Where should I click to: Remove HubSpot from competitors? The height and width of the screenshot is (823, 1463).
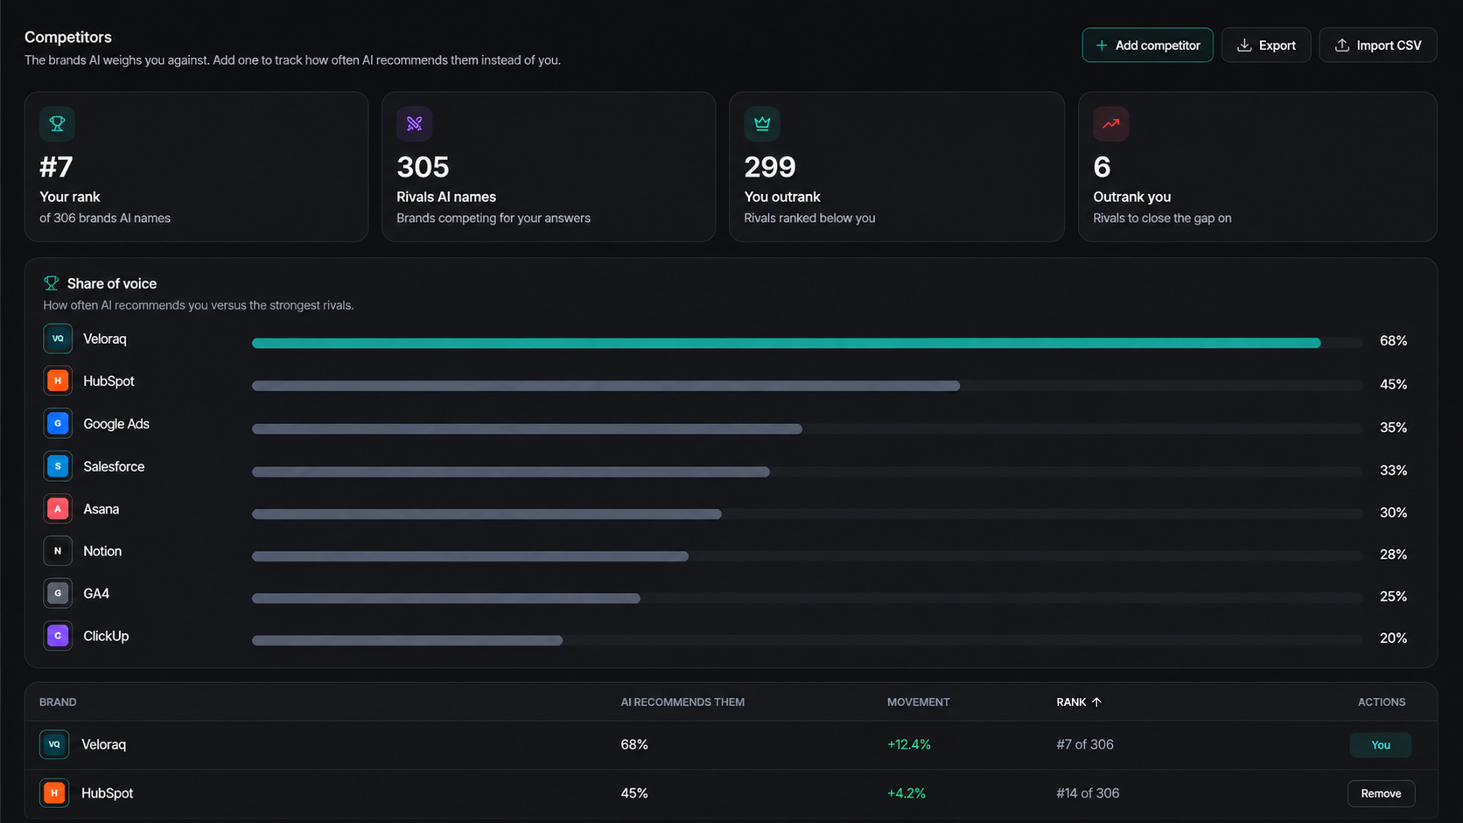[1381, 793]
